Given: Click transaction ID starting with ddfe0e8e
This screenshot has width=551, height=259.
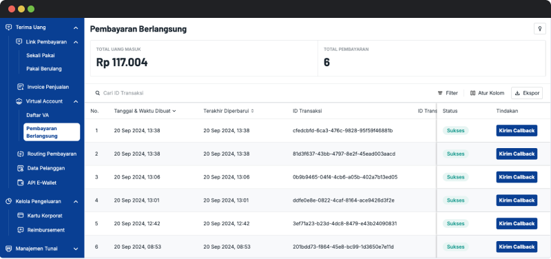Looking at the screenshot, I should [x=343, y=200].
